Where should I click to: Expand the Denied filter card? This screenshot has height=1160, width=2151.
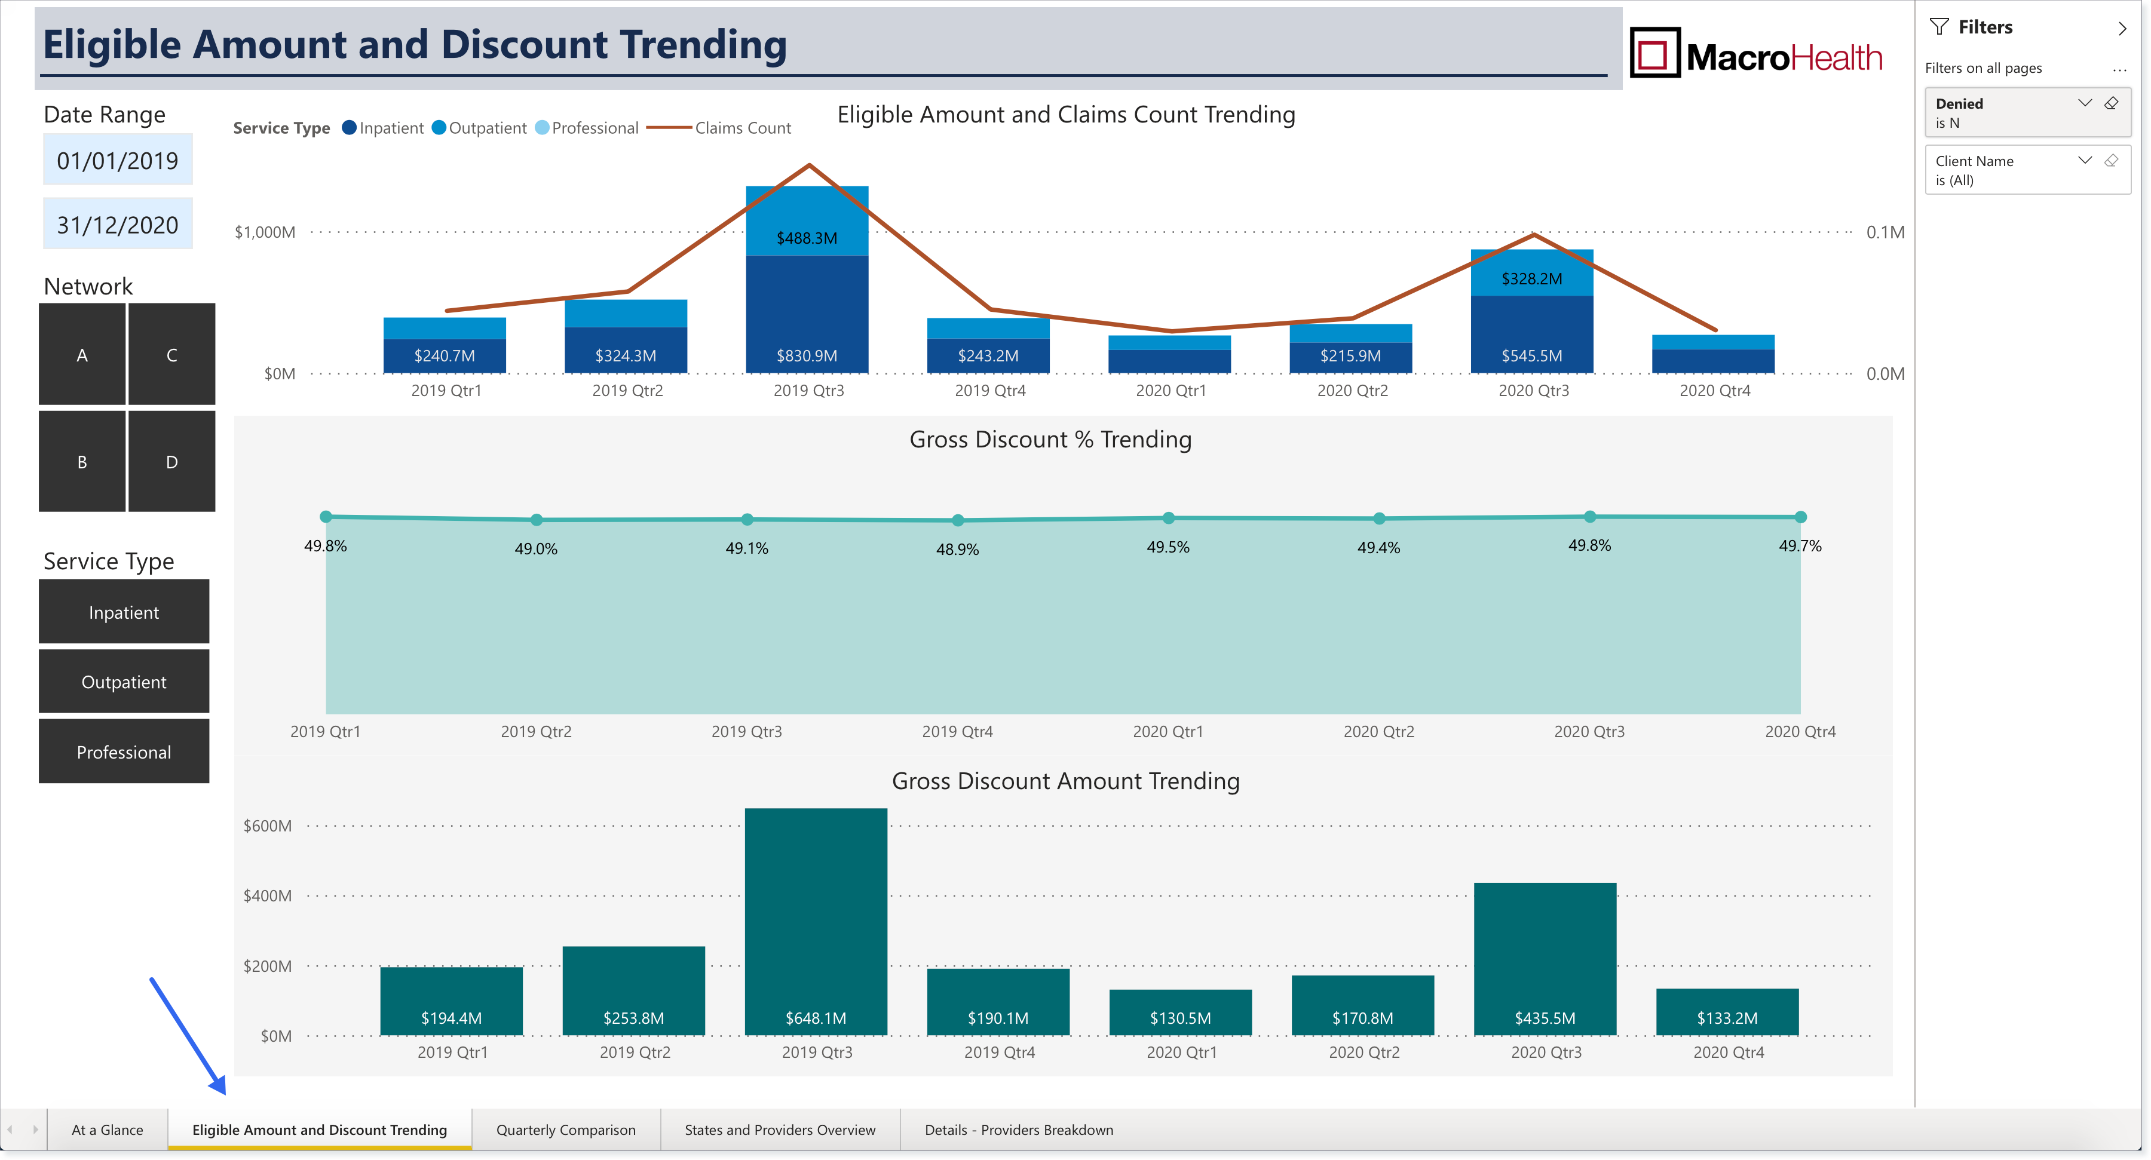pos(2084,103)
